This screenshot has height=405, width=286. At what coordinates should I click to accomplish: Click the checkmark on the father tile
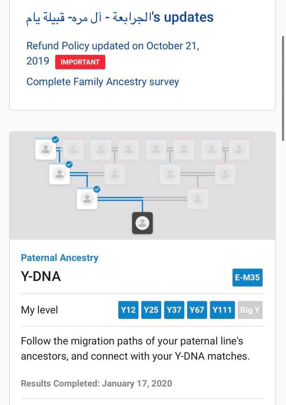97,189
